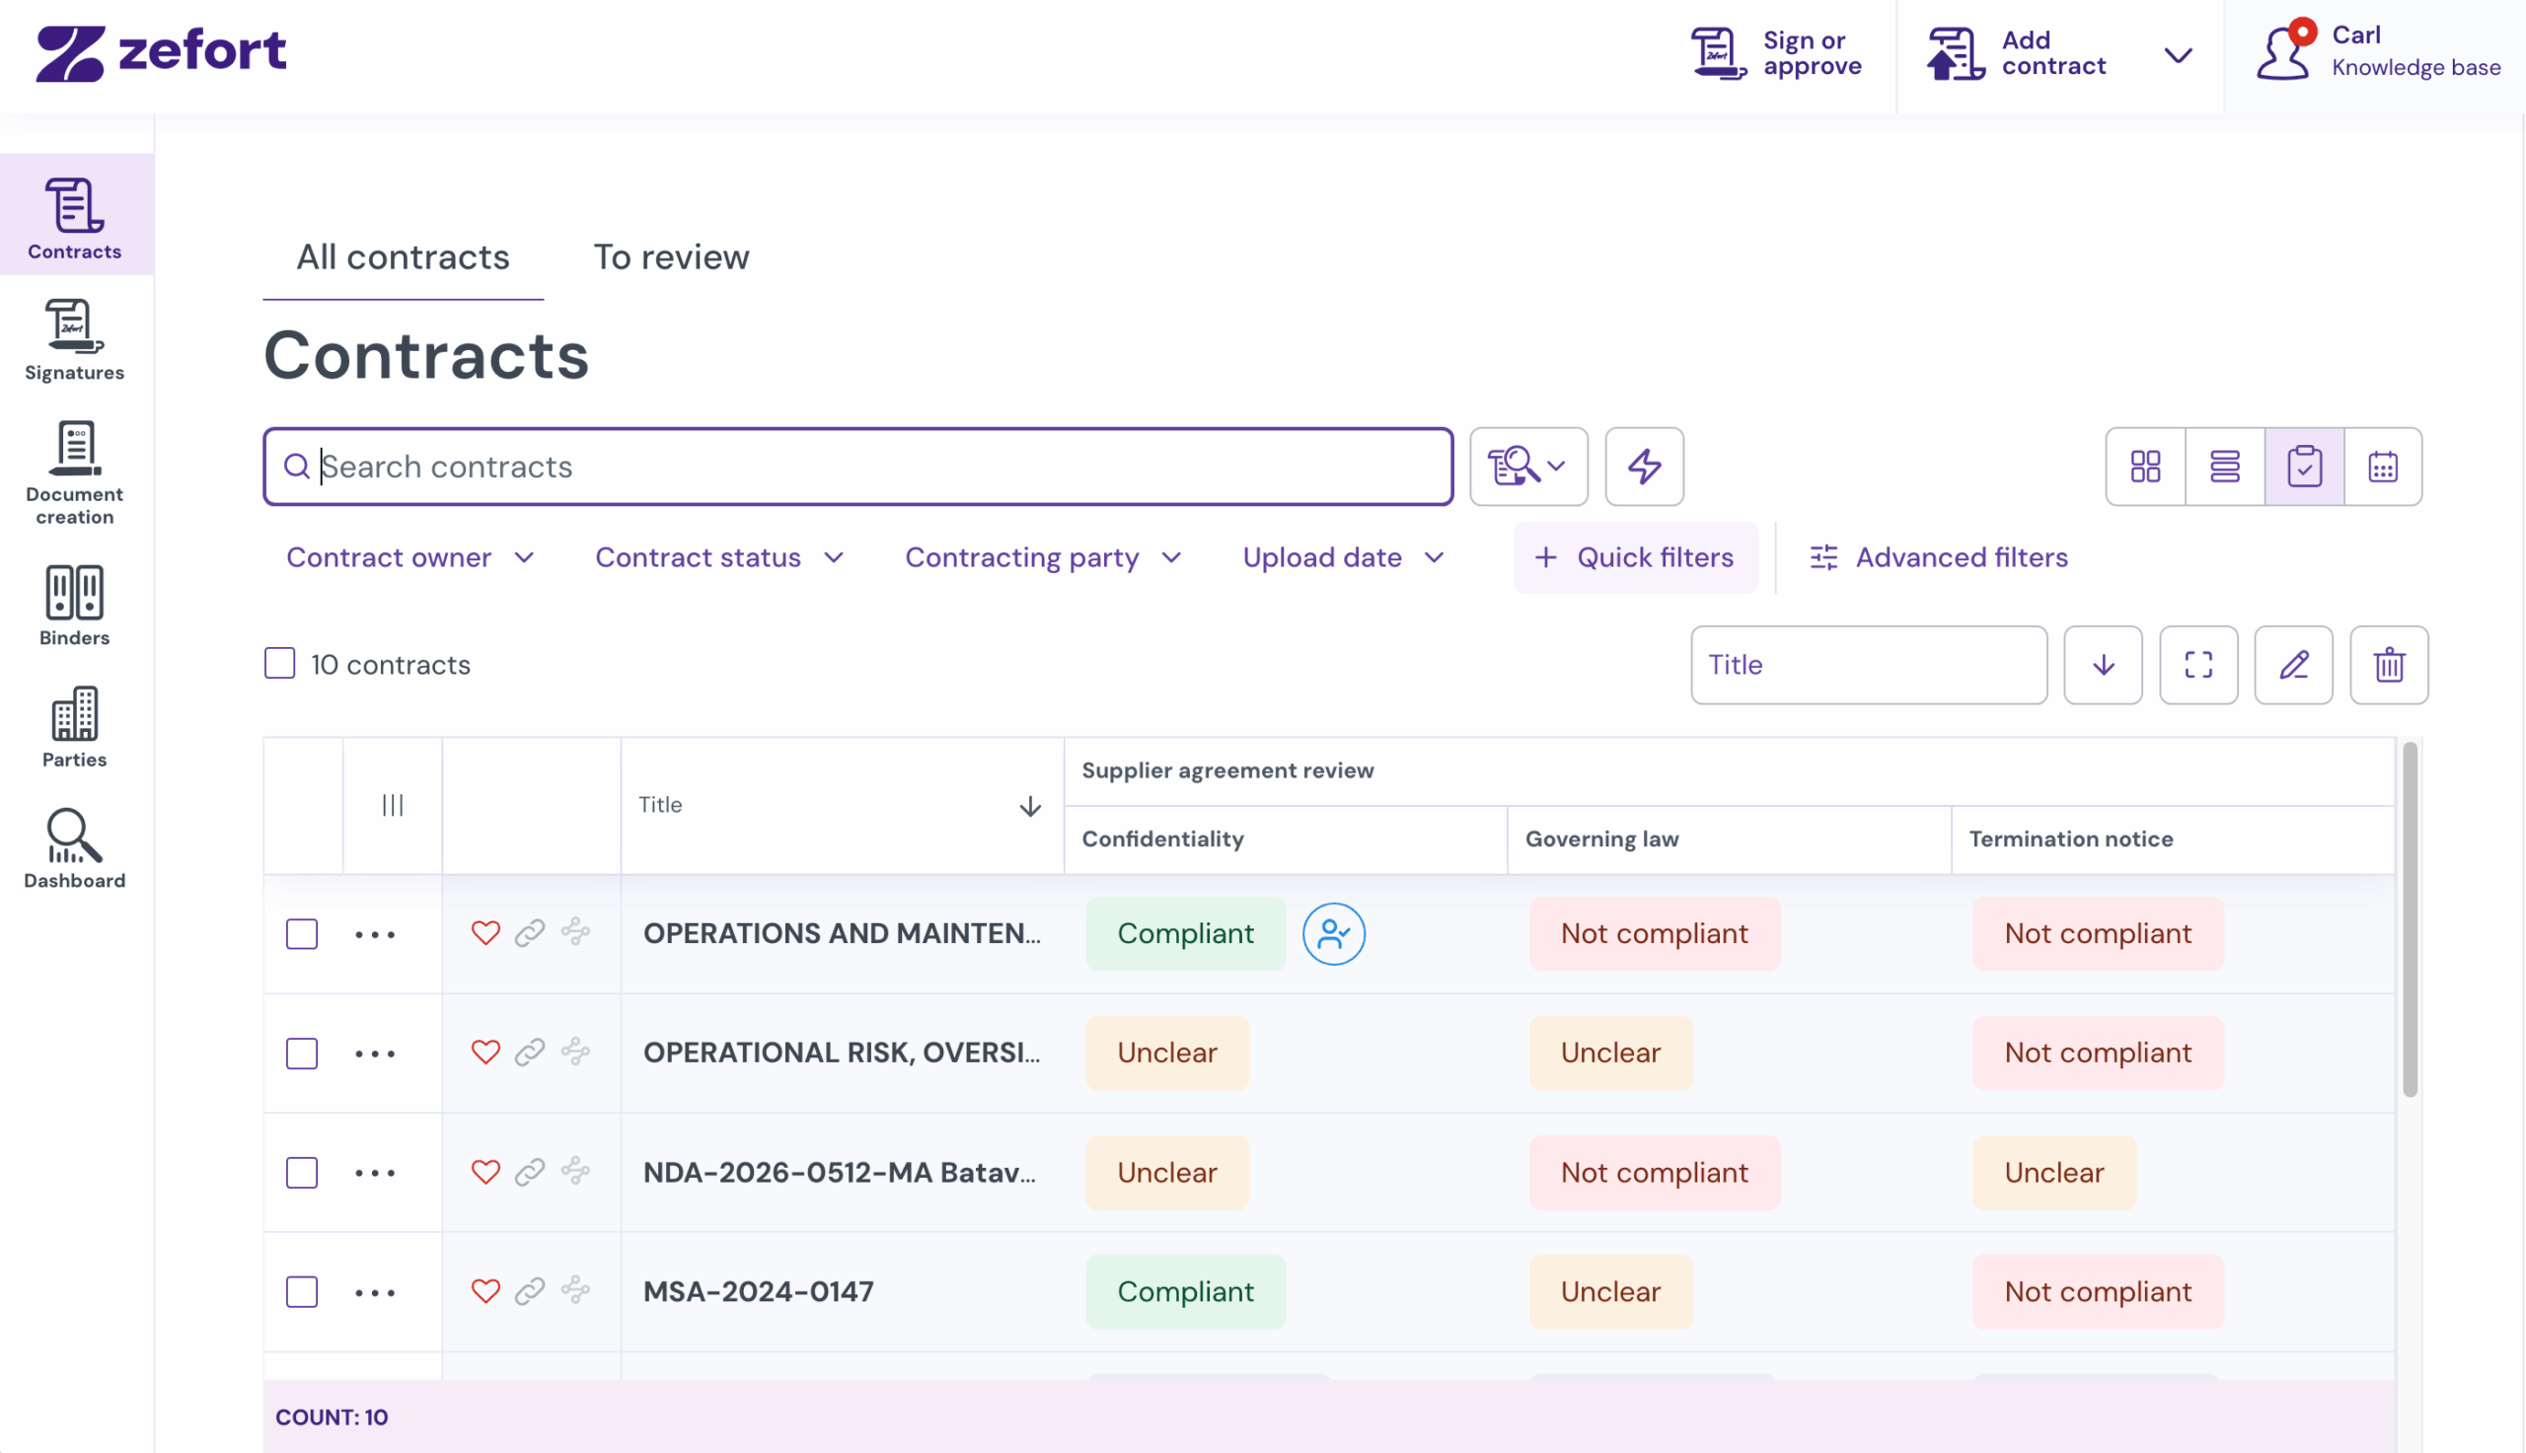Switch to calendar view
The image size is (2526, 1453).
click(x=2383, y=466)
